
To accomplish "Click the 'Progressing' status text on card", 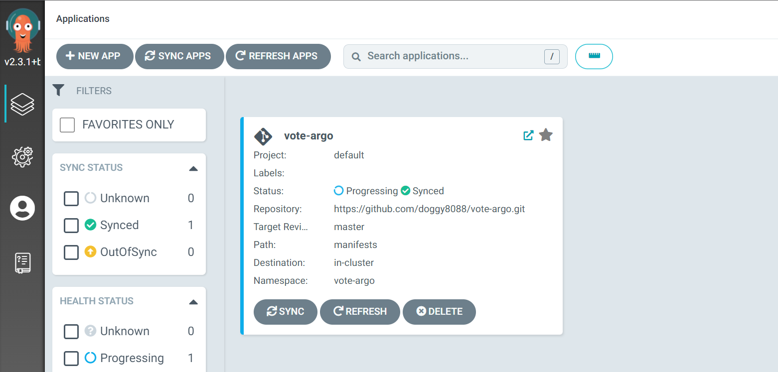I will click(x=372, y=191).
